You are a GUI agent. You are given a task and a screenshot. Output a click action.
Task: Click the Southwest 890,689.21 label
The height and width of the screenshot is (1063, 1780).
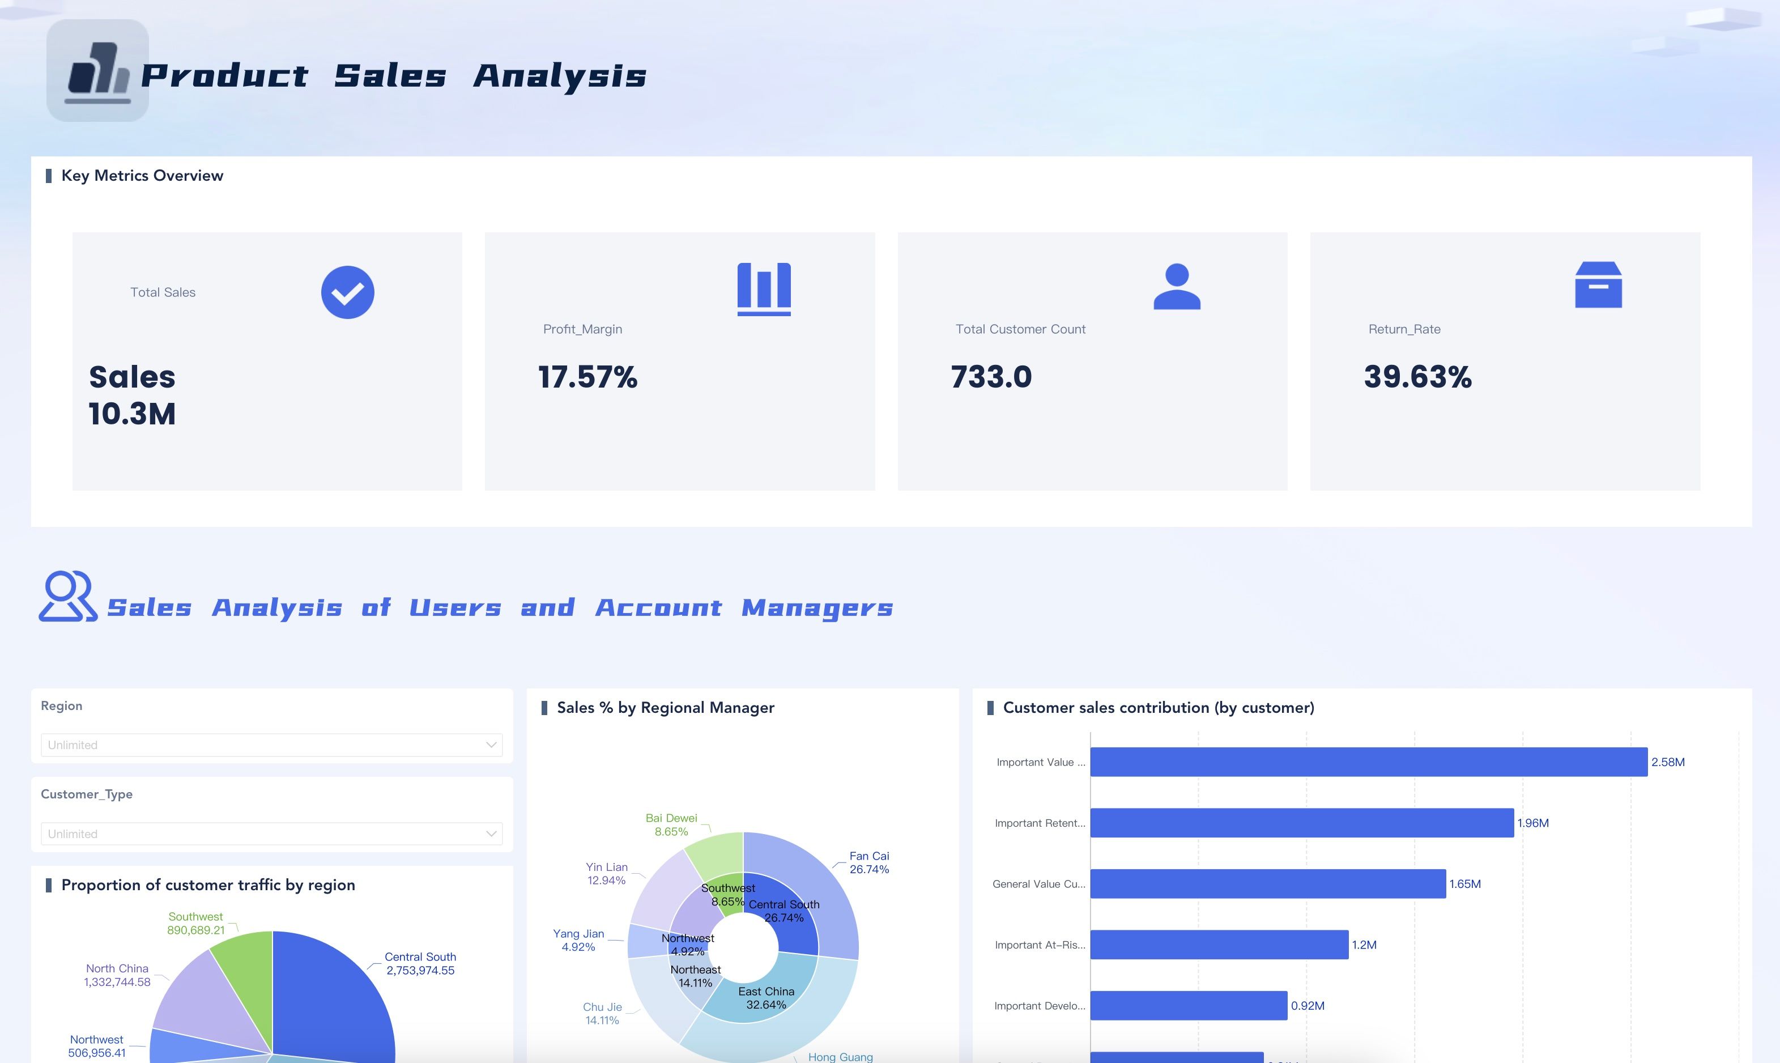(x=195, y=924)
